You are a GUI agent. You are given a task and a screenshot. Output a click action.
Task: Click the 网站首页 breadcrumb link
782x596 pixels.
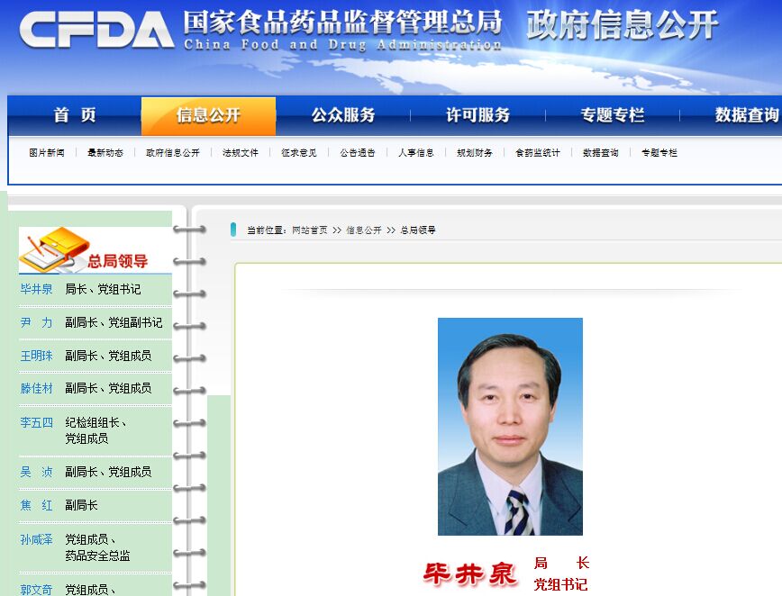point(310,230)
